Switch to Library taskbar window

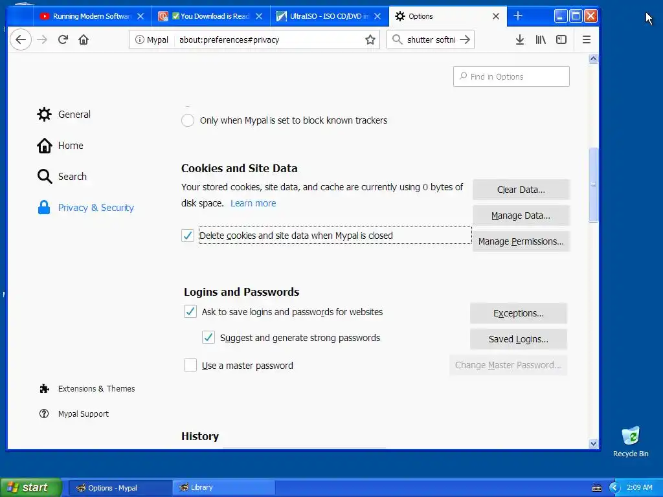pyautogui.click(x=223, y=488)
